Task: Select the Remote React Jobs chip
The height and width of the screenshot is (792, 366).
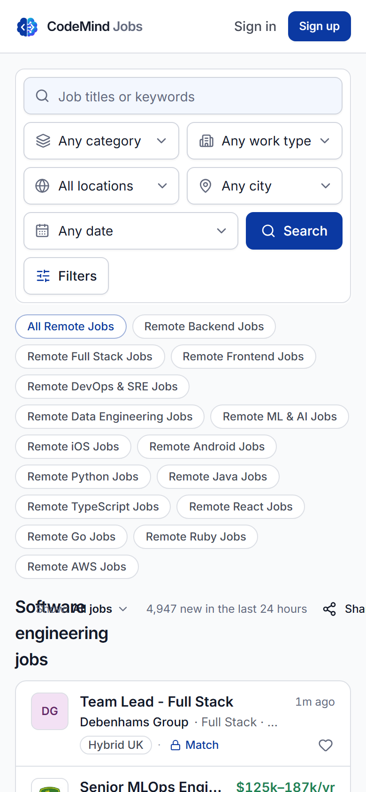Action: pyautogui.click(x=241, y=507)
